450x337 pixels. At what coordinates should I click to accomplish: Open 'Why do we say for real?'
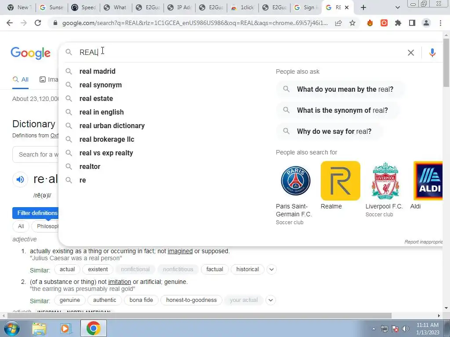click(x=330, y=131)
